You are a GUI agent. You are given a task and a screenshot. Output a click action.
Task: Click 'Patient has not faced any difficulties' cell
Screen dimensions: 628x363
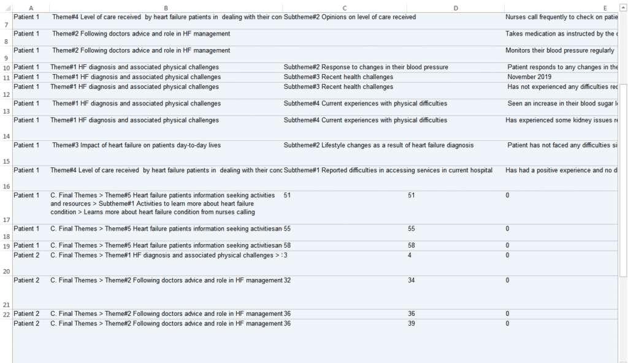(561, 153)
